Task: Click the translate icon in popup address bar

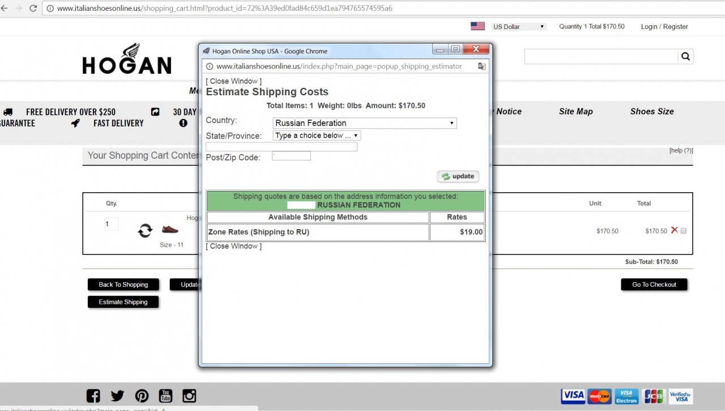Action: [481, 66]
